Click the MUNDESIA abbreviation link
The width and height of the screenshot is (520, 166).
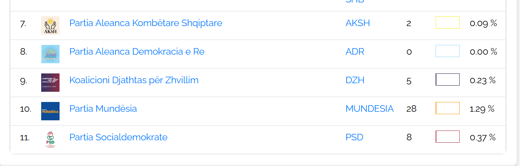tap(370, 108)
